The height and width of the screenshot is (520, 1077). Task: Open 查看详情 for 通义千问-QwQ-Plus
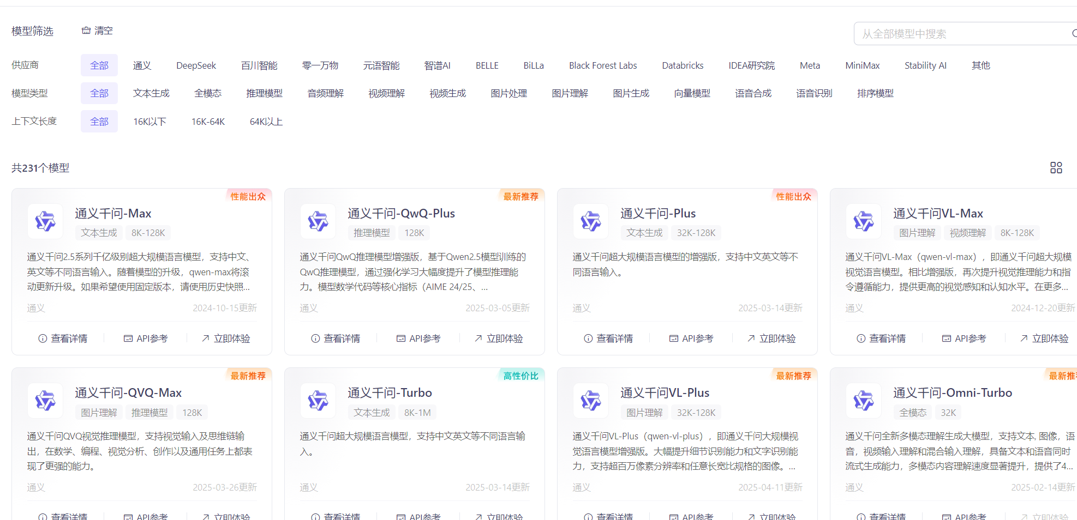(336, 338)
